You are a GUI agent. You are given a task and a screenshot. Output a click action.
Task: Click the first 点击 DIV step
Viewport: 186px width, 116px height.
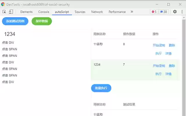coord(8,43)
